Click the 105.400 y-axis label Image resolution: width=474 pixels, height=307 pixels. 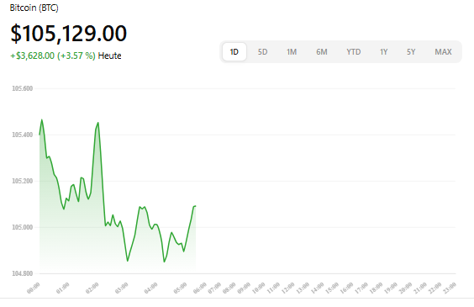coord(23,135)
